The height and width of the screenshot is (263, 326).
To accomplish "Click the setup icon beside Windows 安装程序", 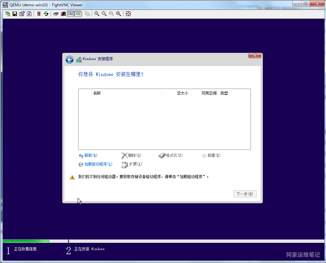I will pos(79,60).
